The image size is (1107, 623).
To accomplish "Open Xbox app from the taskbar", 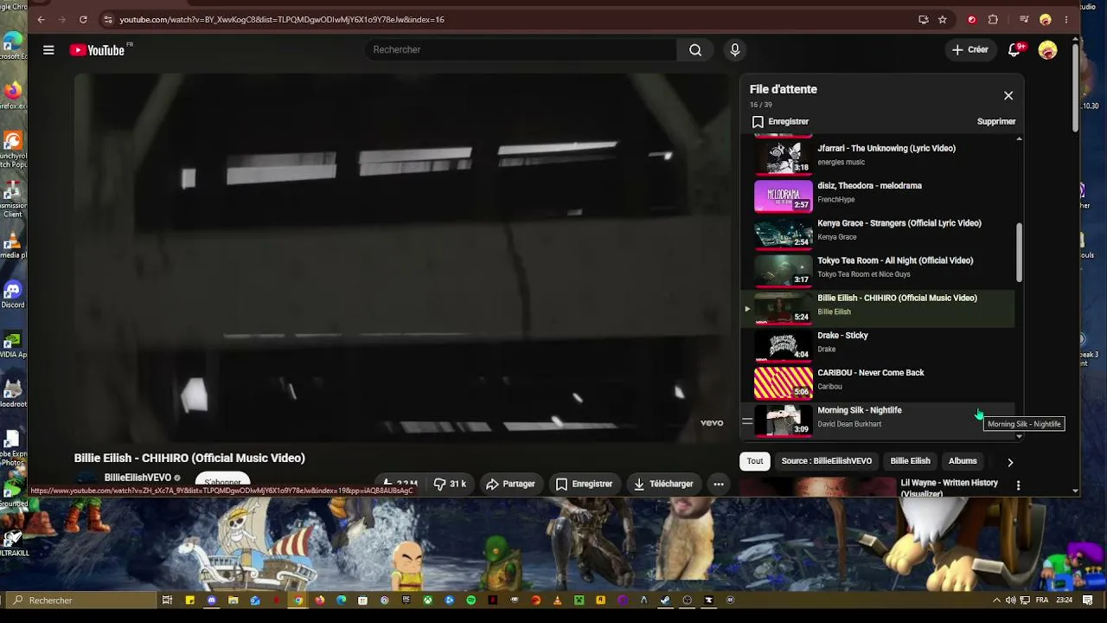I will tap(427, 600).
